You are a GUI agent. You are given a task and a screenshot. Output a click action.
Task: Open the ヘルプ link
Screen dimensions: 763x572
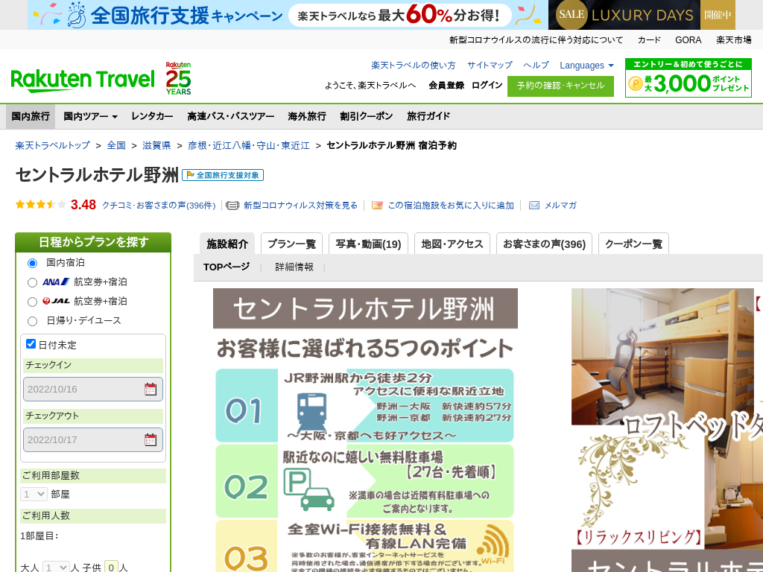tap(536, 66)
